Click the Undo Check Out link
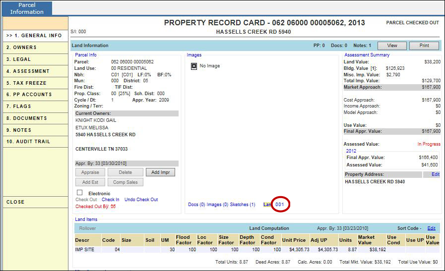 click(x=141, y=200)
